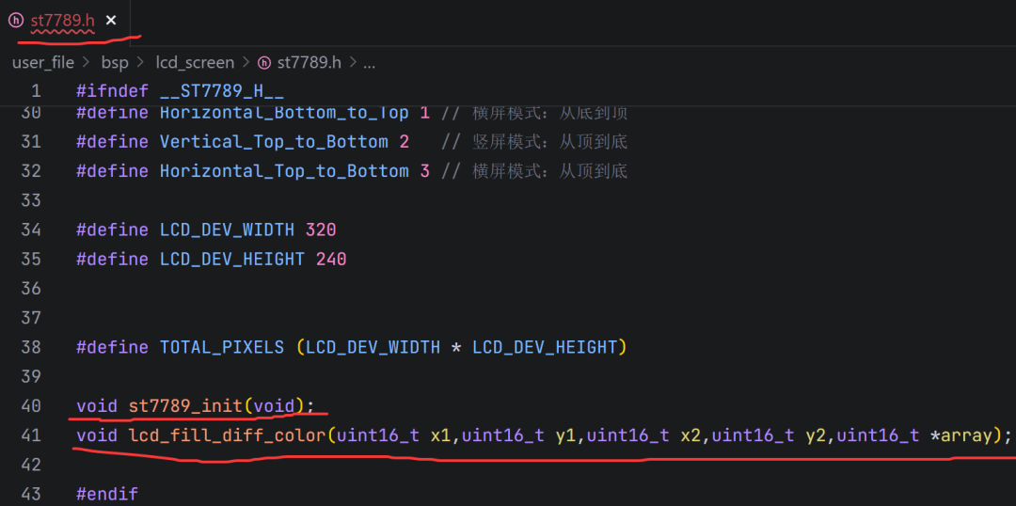Click line number 41 in the gutter
The width and height of the screenshot is (1016, 506).
point(31,435)
